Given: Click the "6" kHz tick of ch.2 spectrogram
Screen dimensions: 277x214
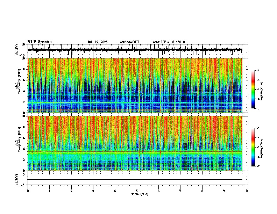Looking at the screenshot, I should [x=24, y=138].
